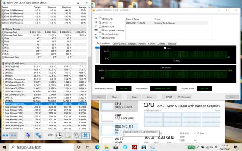
Task: Tick Stress system memory
Action: 100,30
